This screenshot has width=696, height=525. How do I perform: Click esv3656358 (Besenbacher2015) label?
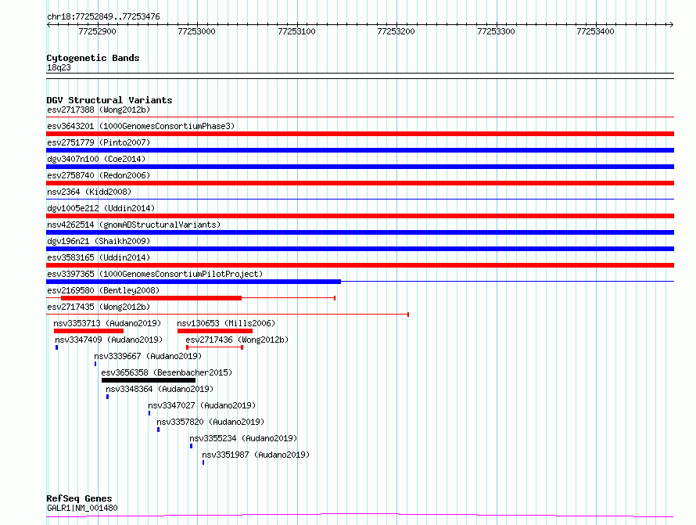[167, 372]
